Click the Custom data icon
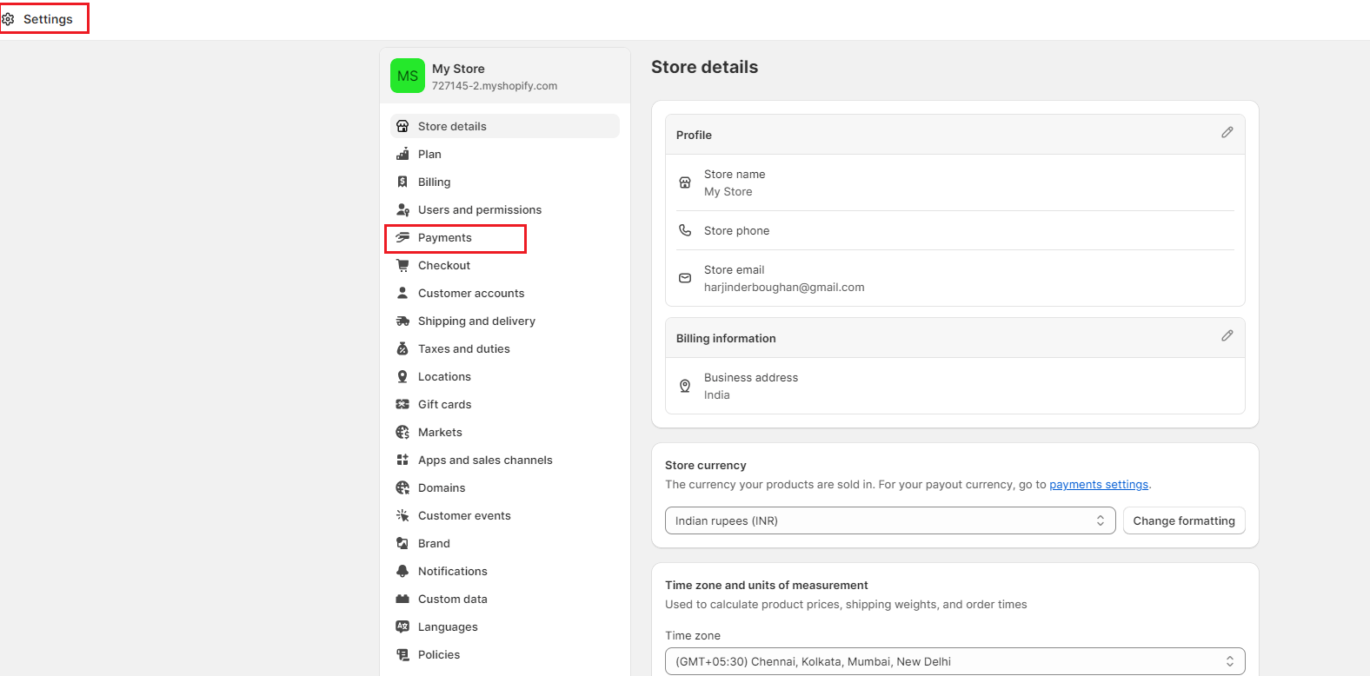 point(402,599)
